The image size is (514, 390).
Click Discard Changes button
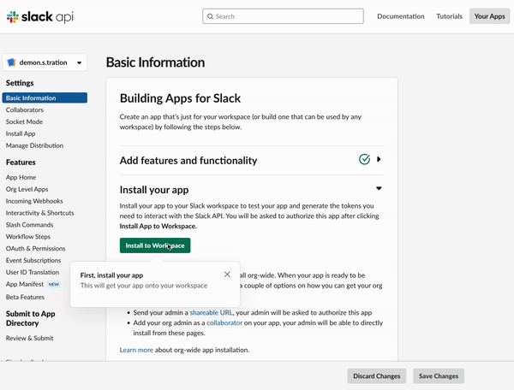pos(376,375)
